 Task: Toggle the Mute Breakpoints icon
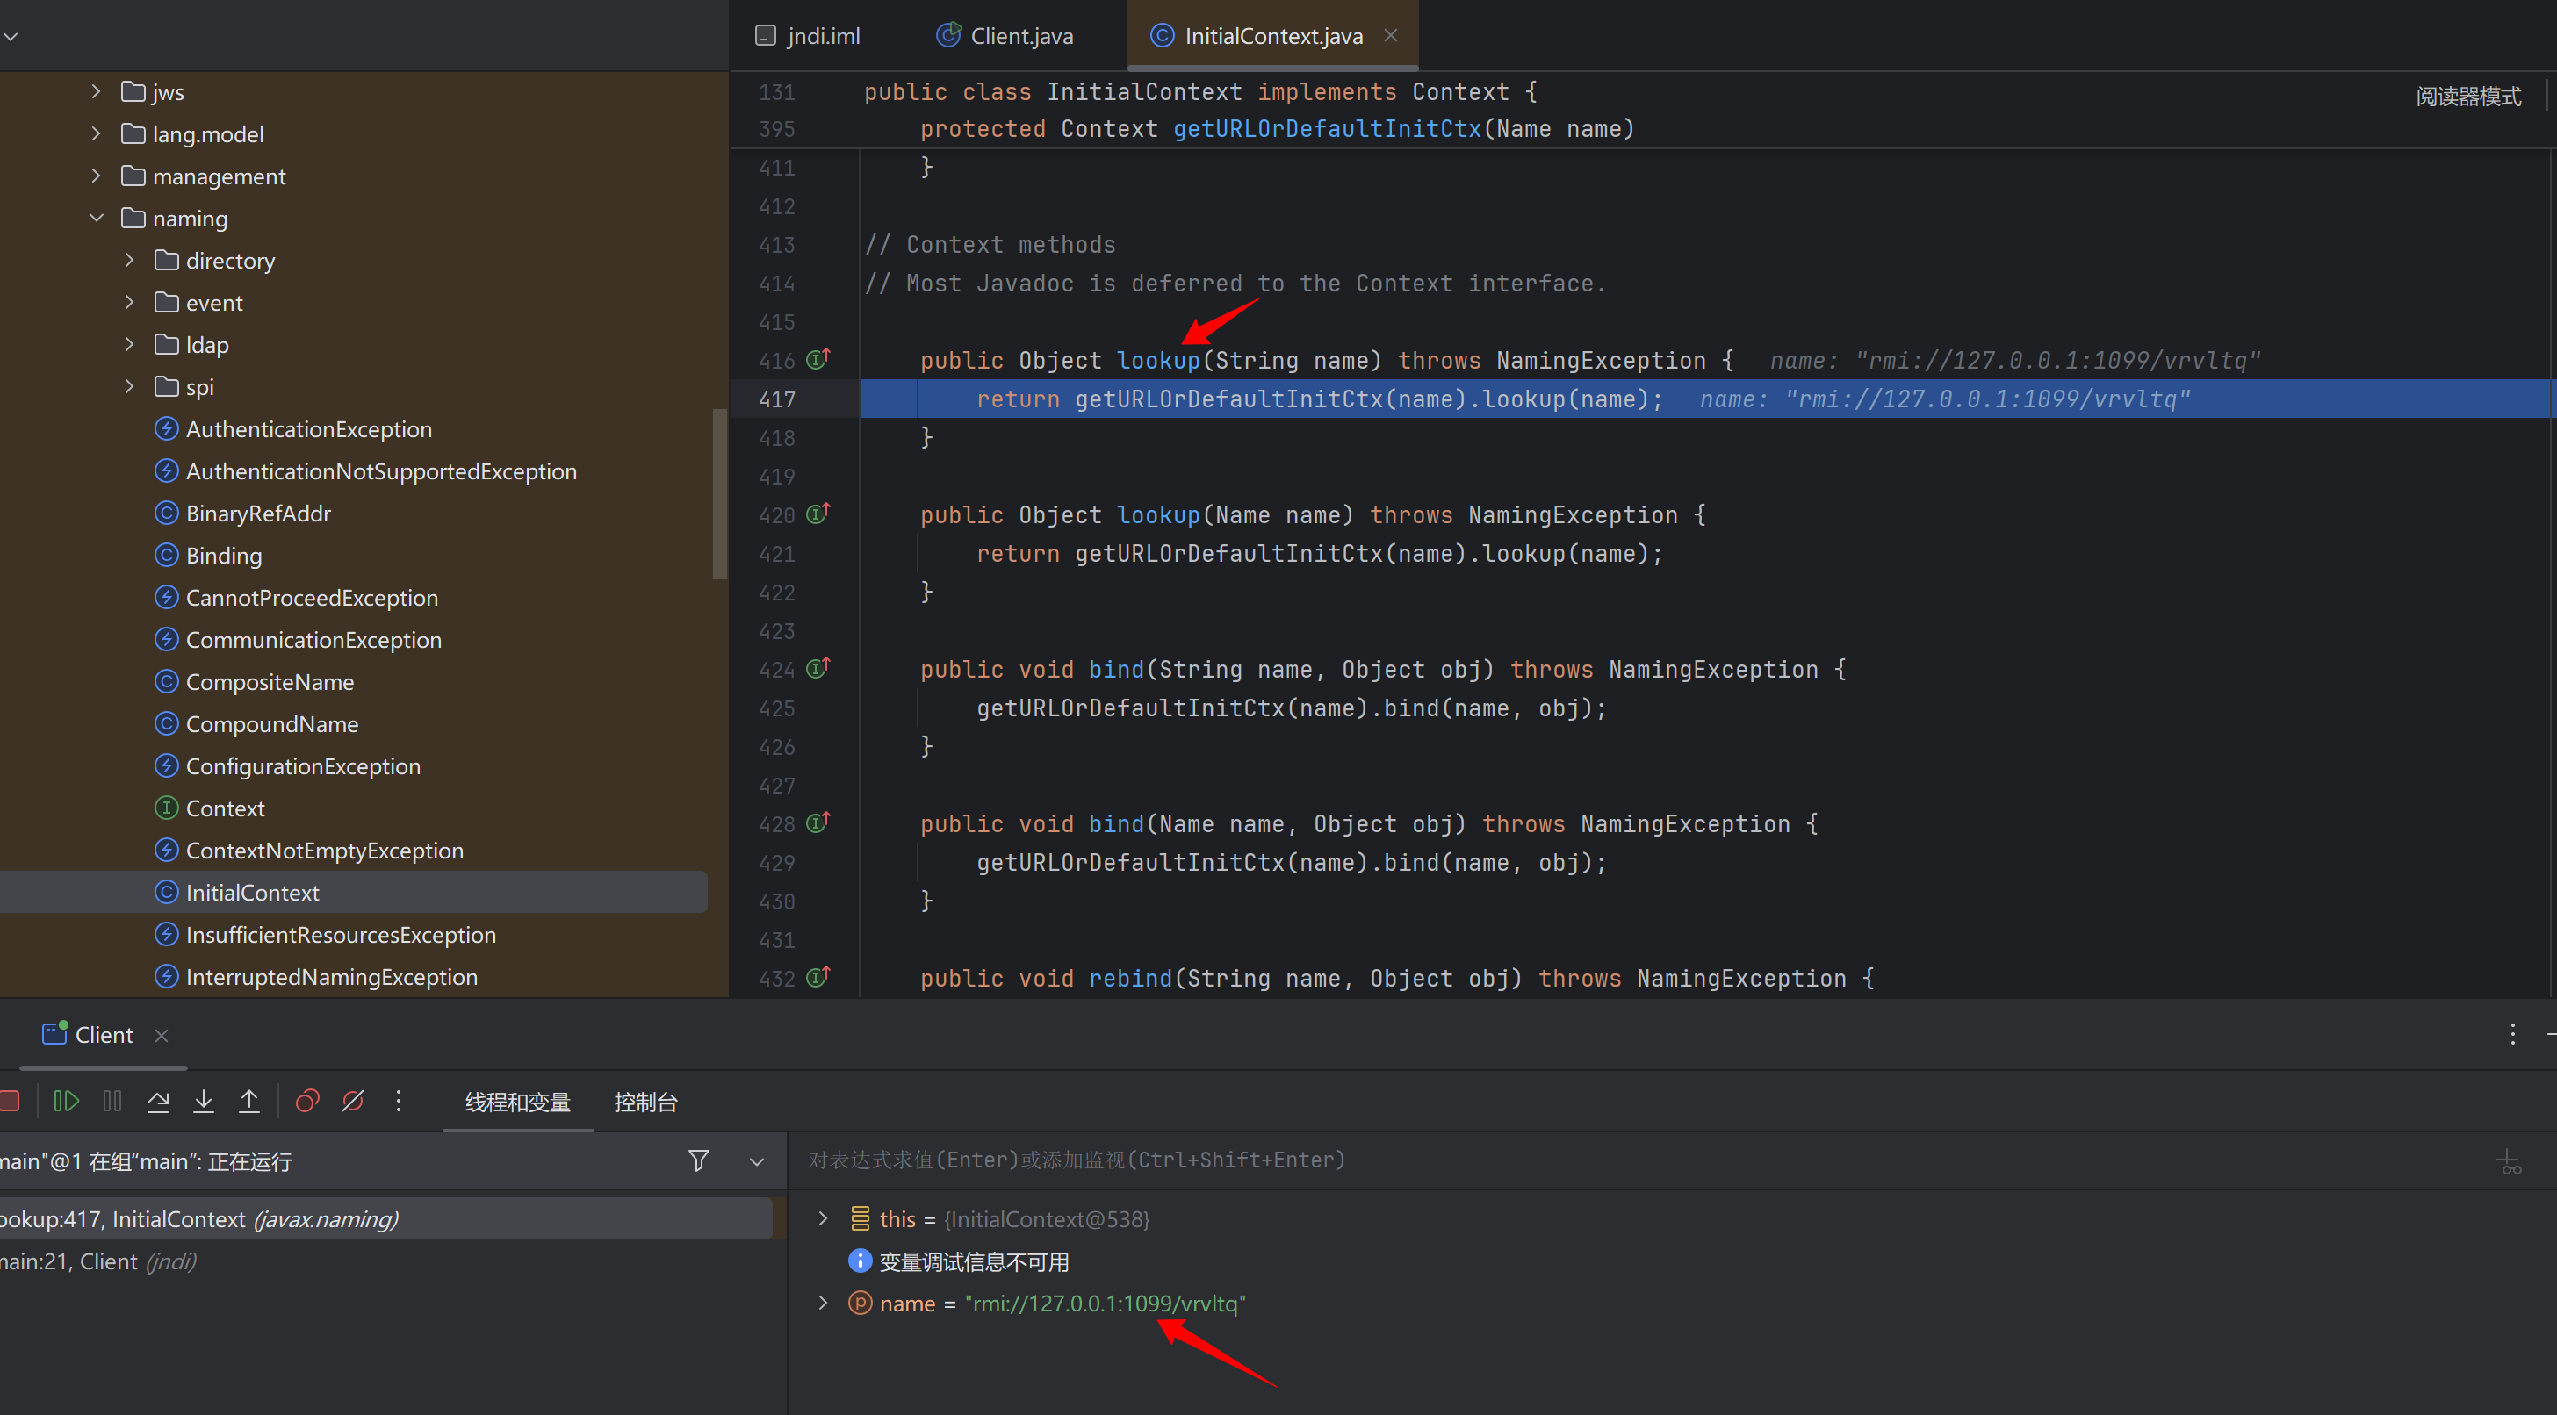(352, 1101)
